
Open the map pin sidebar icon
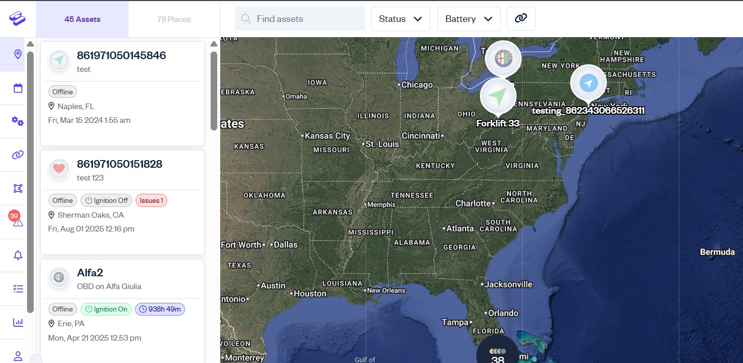(18, 54)
